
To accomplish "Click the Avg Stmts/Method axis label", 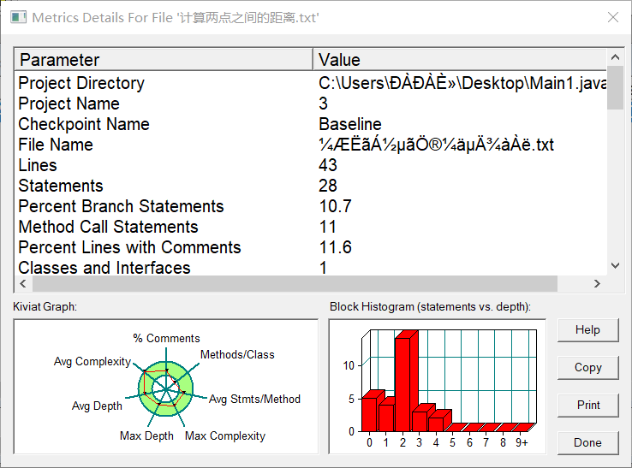I will point(254,400).
